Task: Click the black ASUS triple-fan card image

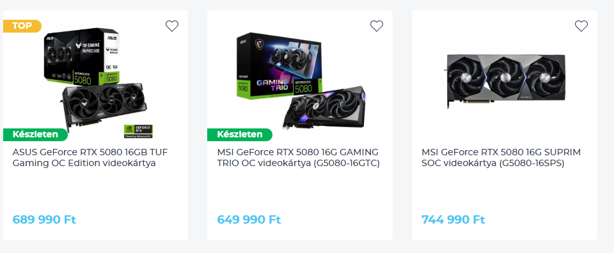Action: [104, 104]
